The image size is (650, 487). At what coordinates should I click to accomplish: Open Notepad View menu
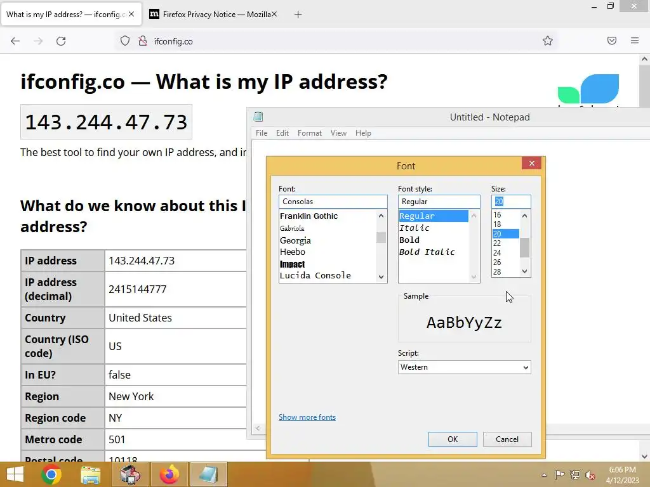coord(338,133)
